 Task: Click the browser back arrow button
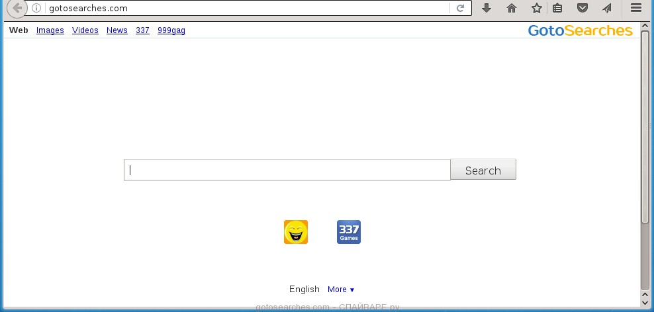[15, 9]
